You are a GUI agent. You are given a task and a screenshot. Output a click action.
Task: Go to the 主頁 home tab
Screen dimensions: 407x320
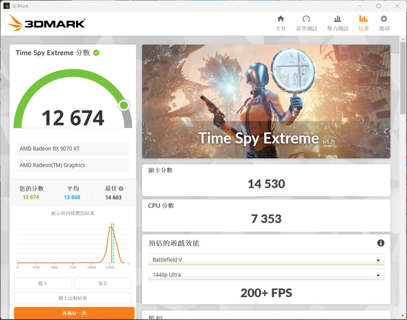tap(281, 23)
